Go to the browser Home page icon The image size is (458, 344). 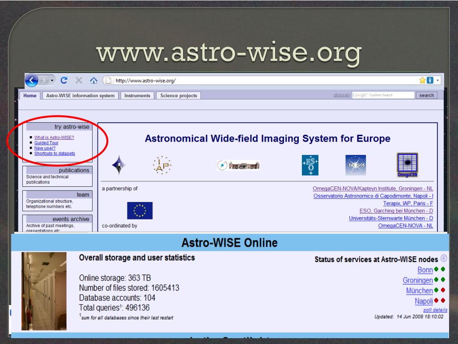pyautogui.click(x=93, y=80)
